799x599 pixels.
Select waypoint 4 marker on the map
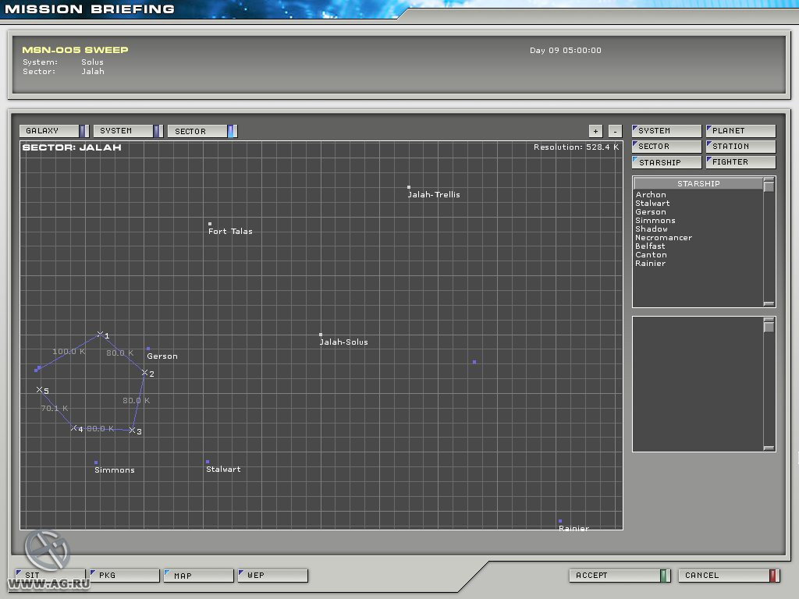click(x=74, y=428)
